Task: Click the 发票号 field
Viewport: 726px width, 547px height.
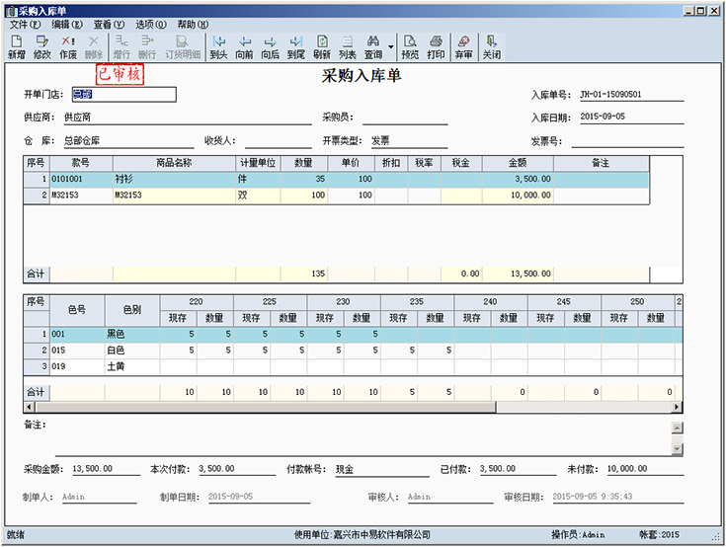Action: coord(627,140)
